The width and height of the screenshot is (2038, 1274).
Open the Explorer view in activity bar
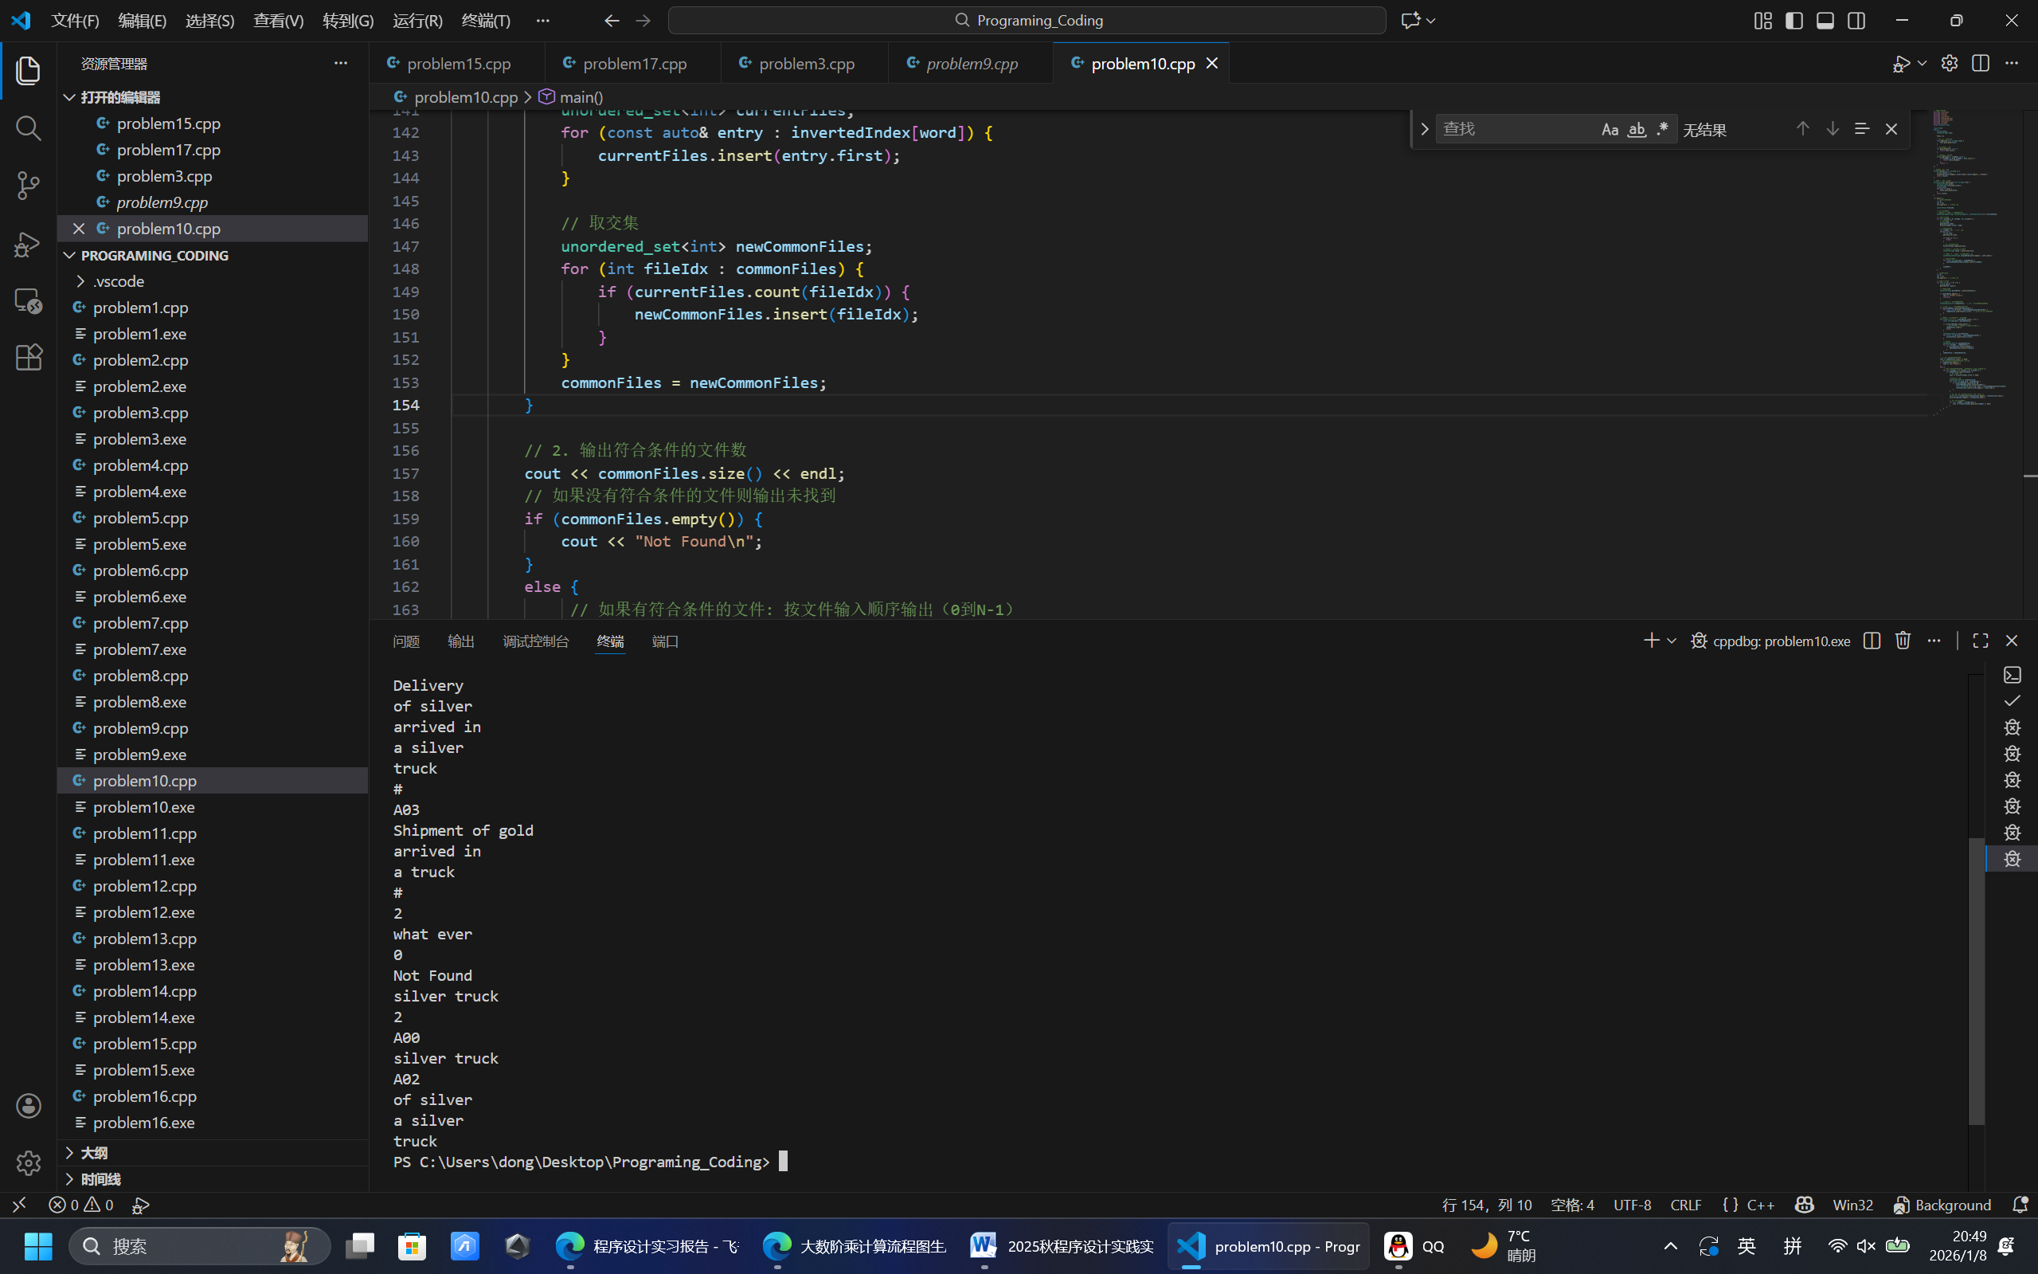click(29, 70)
